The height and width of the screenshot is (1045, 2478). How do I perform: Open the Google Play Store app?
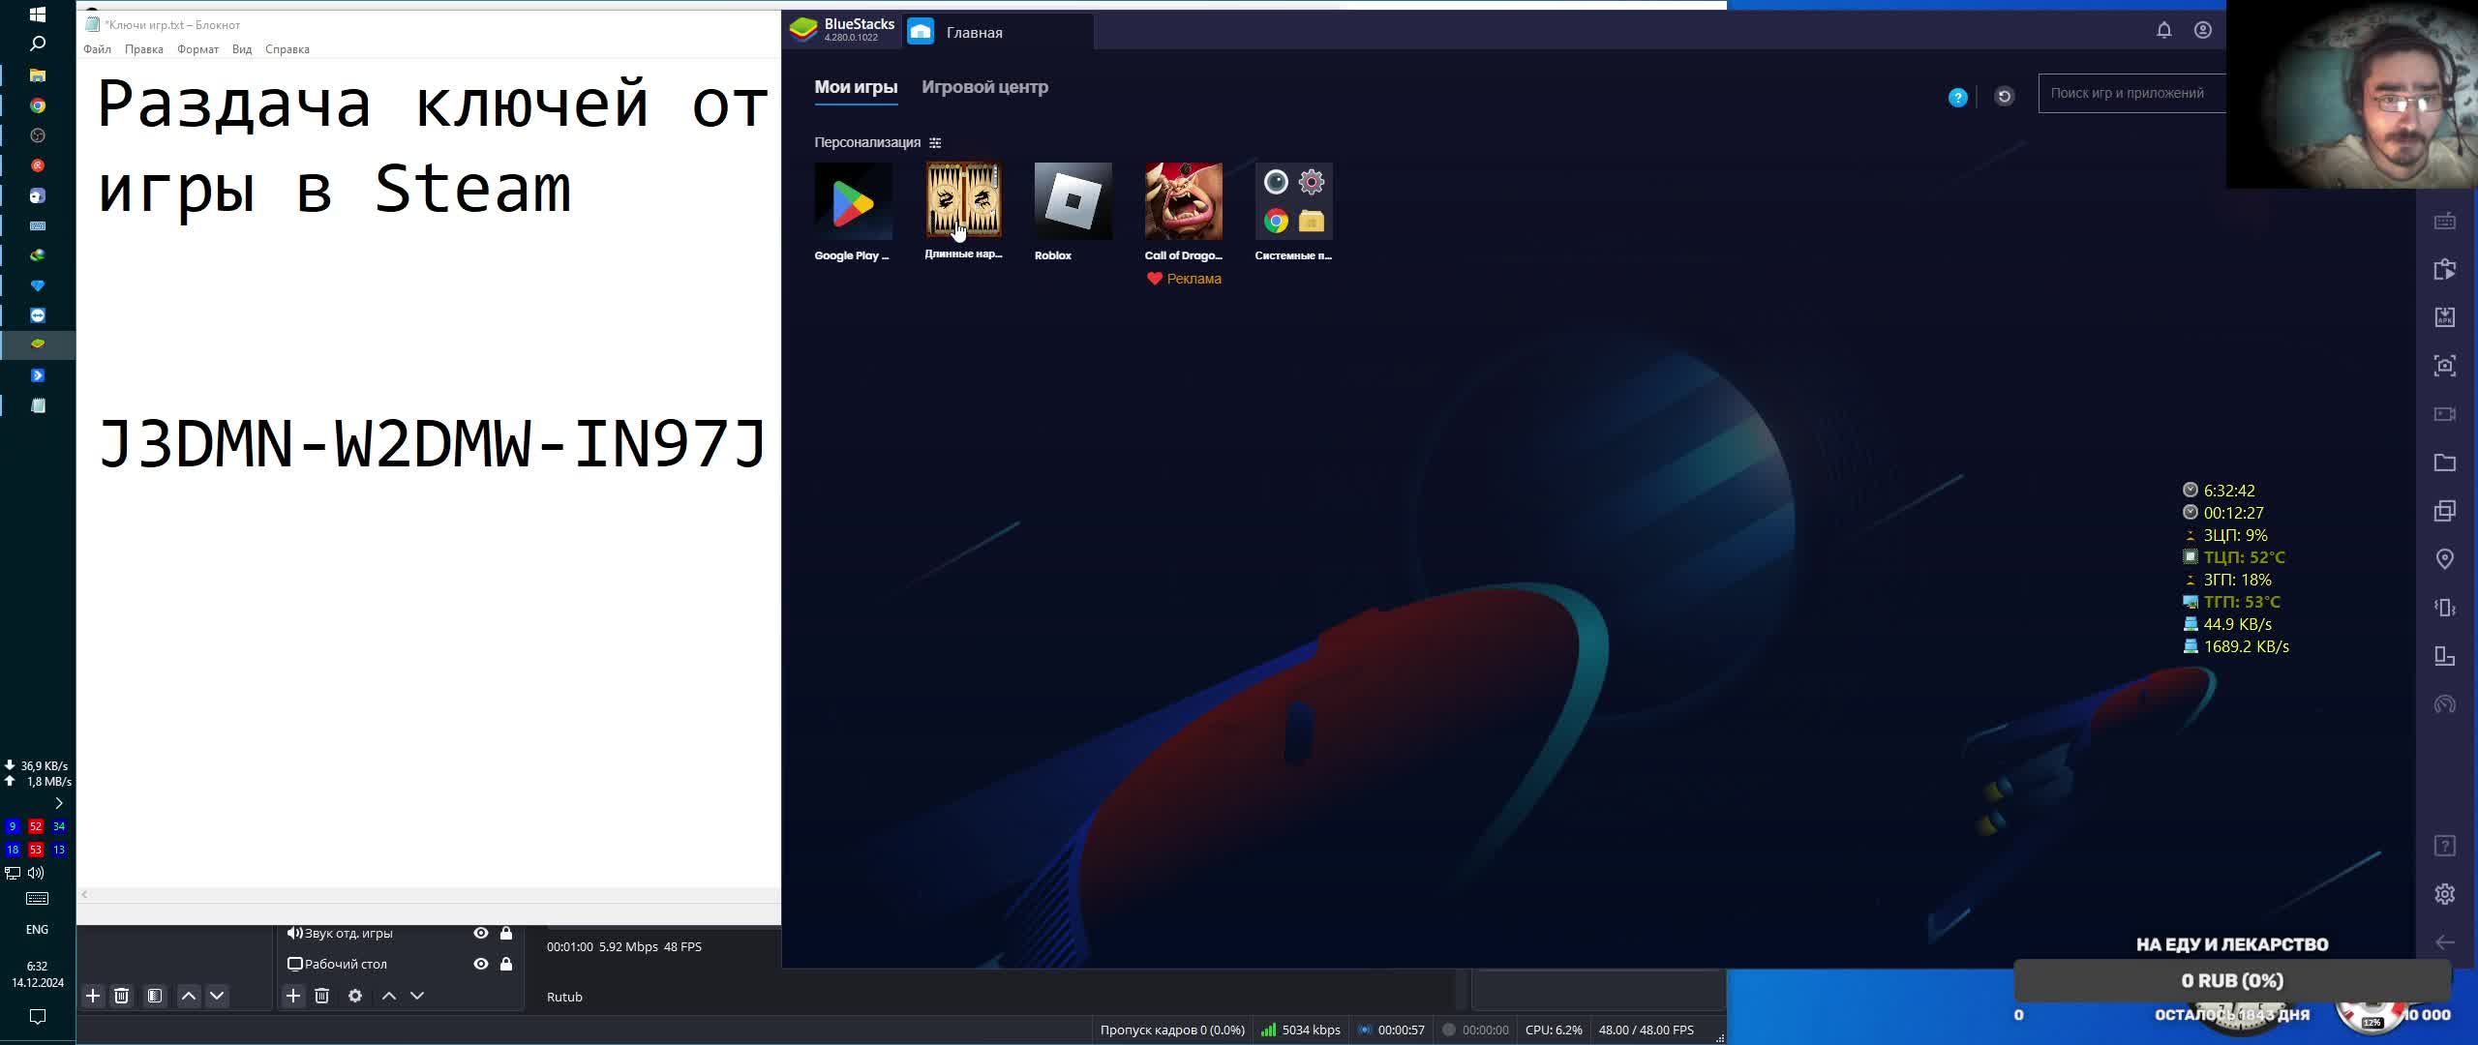tap(853, 201)
